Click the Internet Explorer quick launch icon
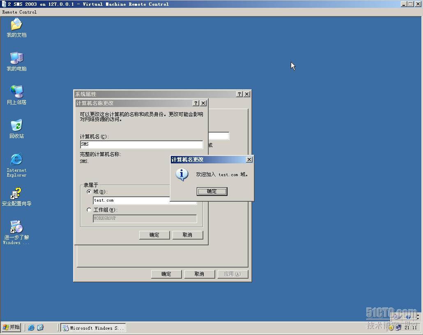The height and width of the screenshot is (335, 423). click(31, 328)
